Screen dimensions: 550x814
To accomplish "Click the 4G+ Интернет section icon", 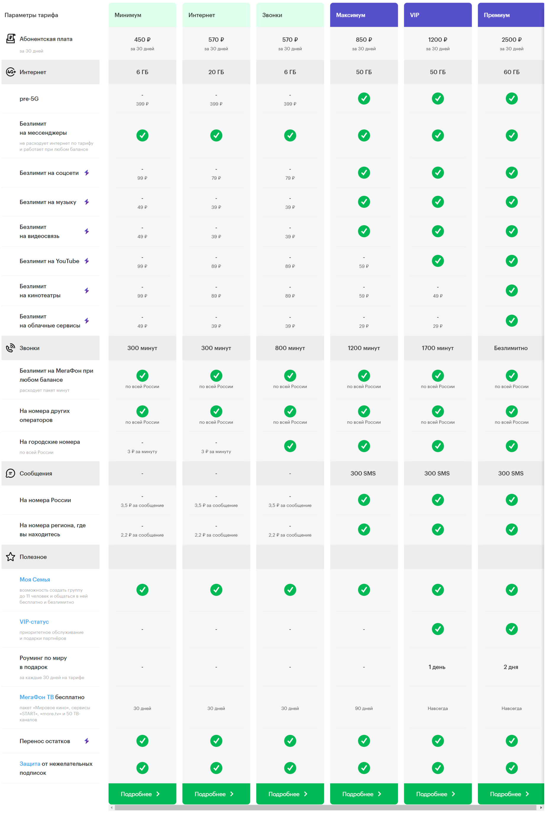I will point(10,72).
